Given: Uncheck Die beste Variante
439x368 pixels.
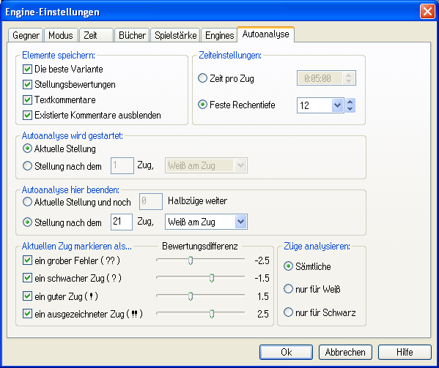Looking at the screenshot, I should click(x=27, y=69).
